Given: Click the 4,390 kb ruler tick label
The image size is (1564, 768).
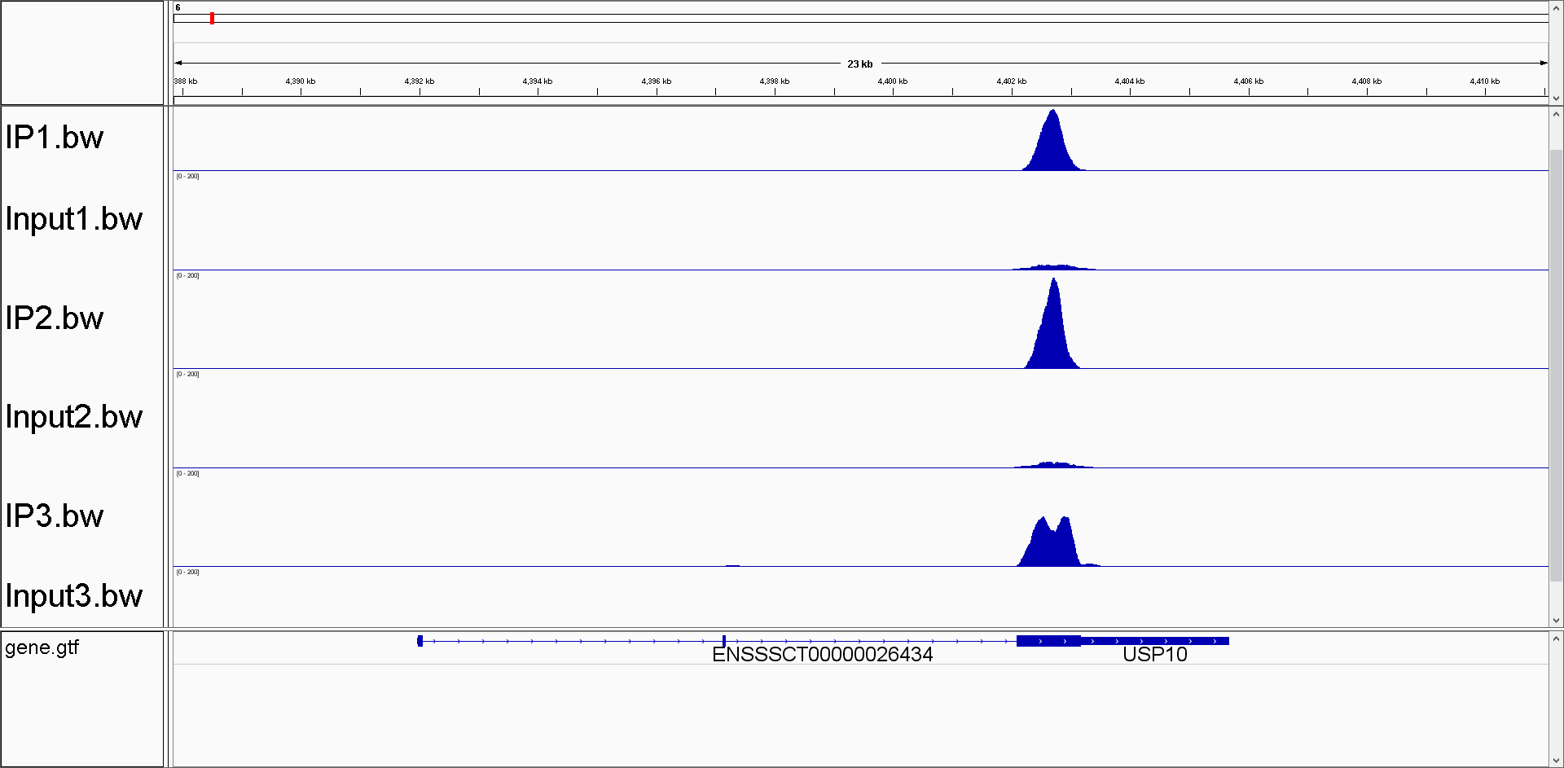Looking at the screenshot, I should (301, 81).
